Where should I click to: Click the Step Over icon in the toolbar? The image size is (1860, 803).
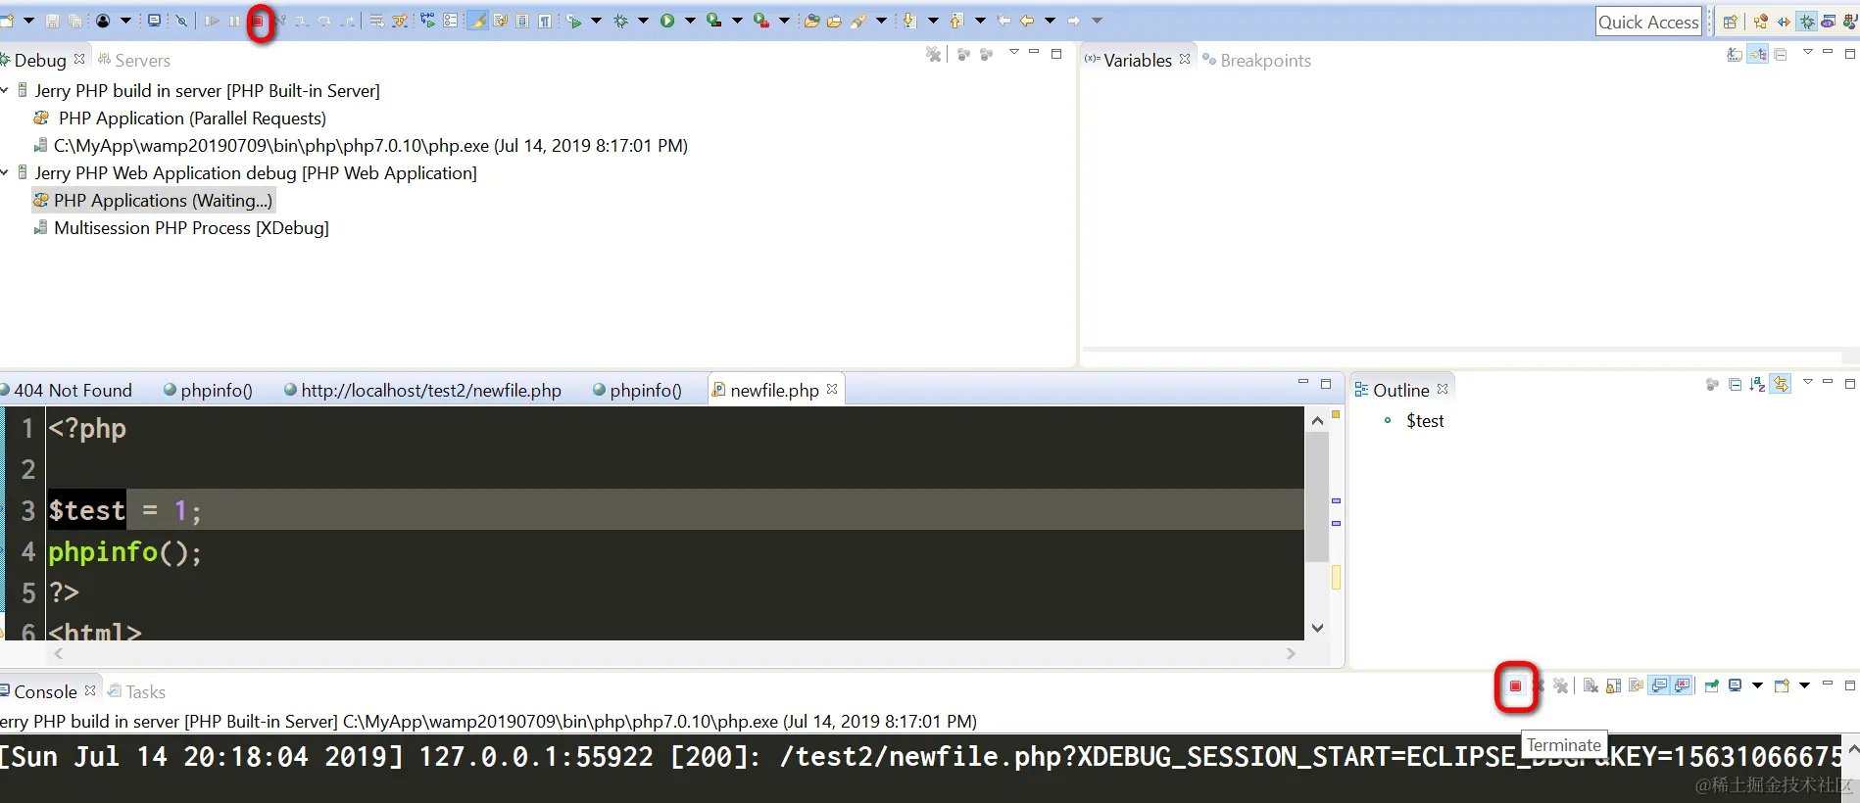(x=324, y=21)
